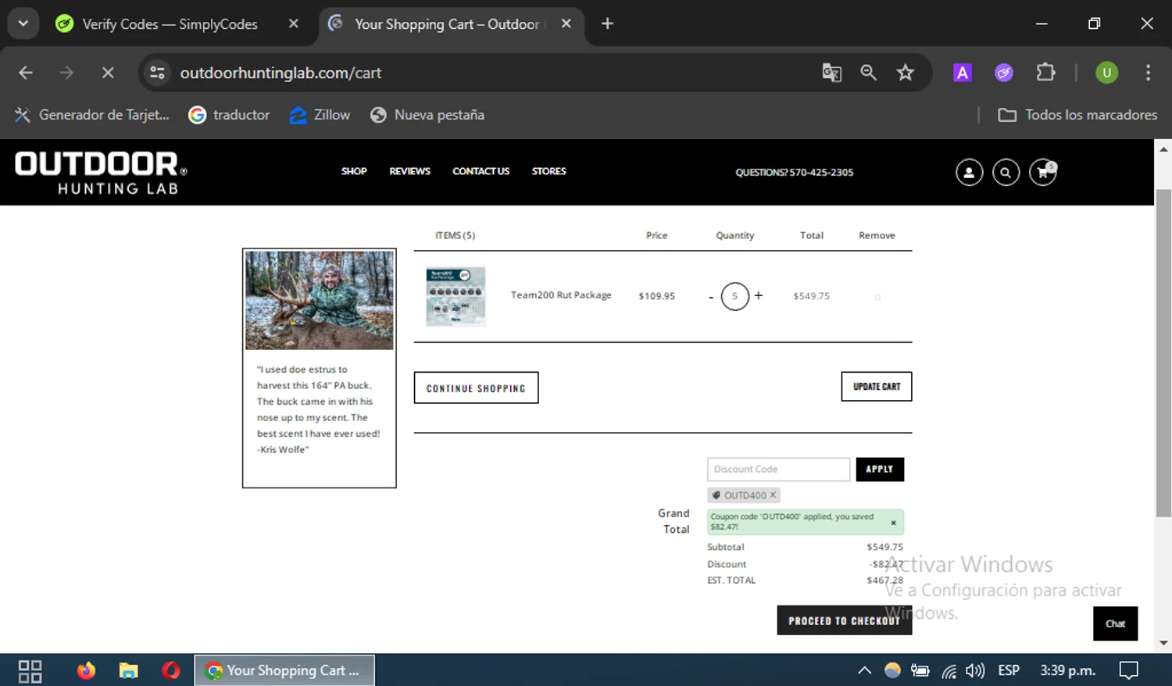Click the Kris Wolfe testimonial photo

pos(320,300)
